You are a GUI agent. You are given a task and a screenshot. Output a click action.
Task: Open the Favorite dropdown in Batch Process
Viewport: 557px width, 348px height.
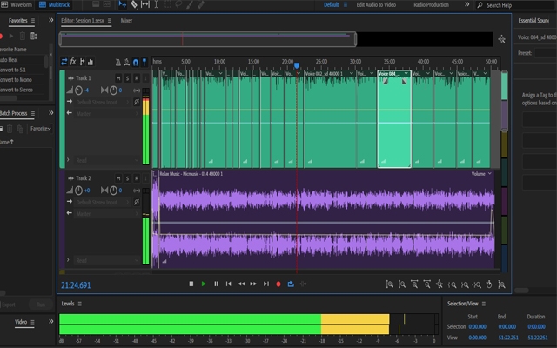[41, 129]
